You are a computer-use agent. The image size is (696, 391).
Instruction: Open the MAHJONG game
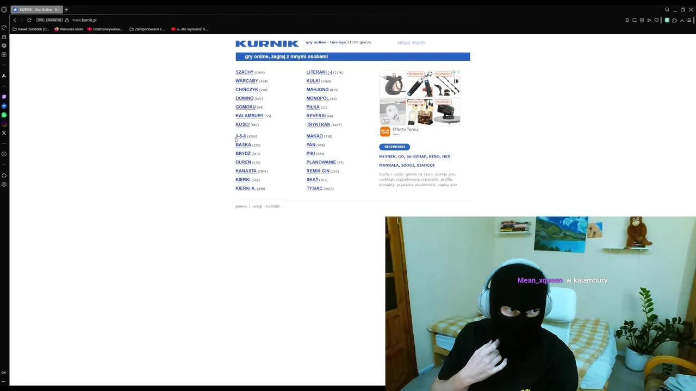[x=318, y=90]
